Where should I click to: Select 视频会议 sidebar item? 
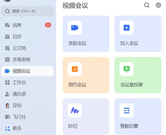(27, 71)
